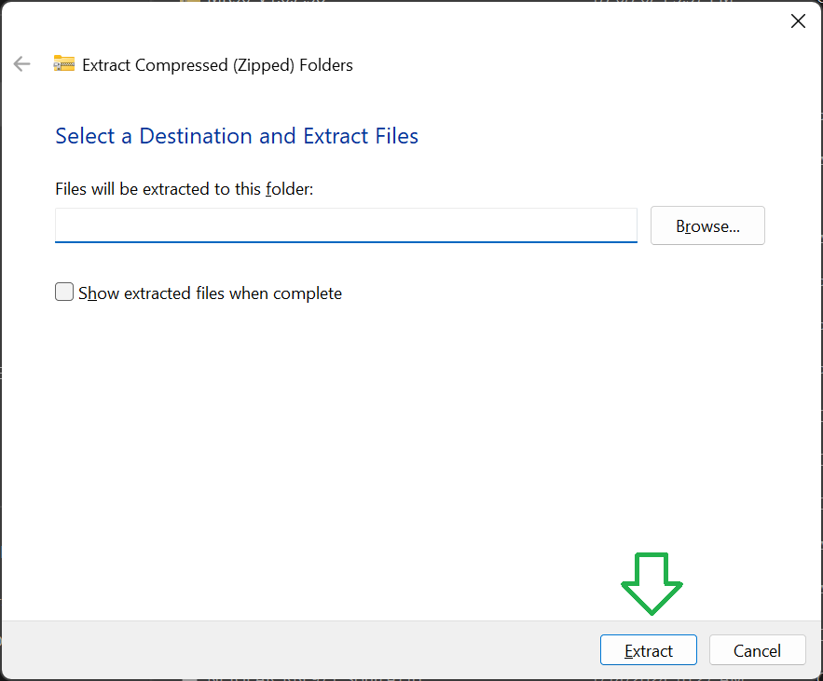Cancel the extraction wizard
Viewport: 823px width, 681px height.
757,650
